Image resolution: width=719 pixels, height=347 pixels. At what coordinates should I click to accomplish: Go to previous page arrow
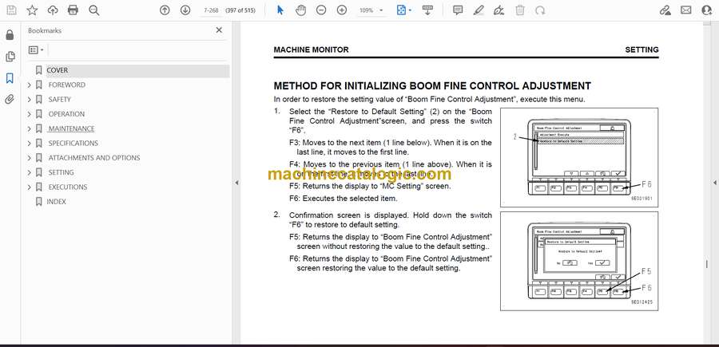point(165,10)
